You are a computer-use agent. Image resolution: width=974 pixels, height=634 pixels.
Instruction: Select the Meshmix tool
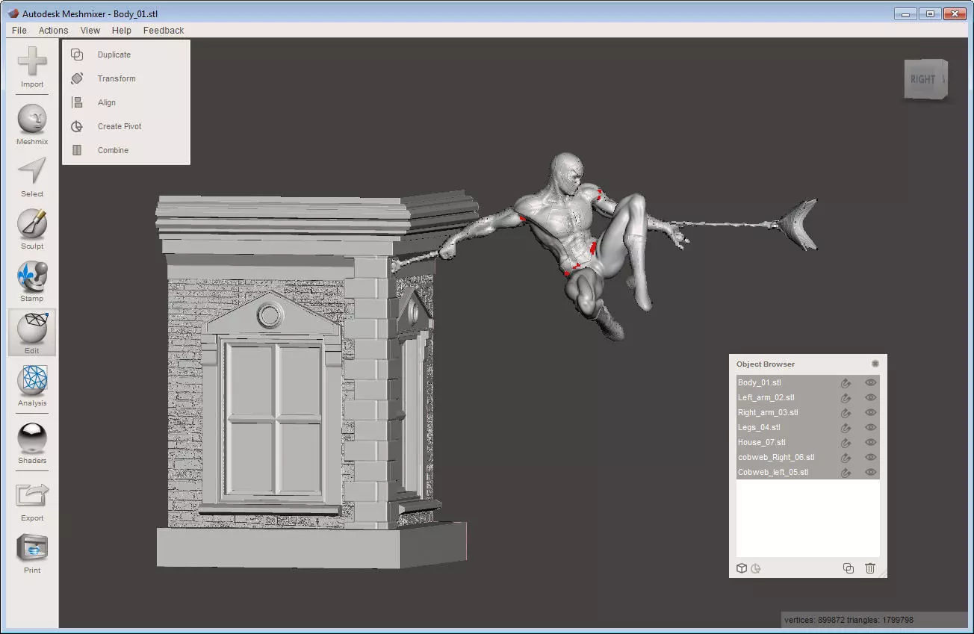(x=32, y=124)
